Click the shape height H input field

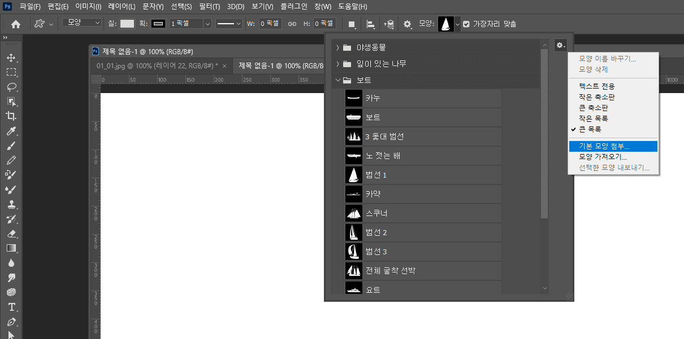coord(324,24)
